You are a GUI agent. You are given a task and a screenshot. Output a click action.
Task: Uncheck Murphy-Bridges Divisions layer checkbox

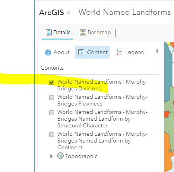(52, 82)
